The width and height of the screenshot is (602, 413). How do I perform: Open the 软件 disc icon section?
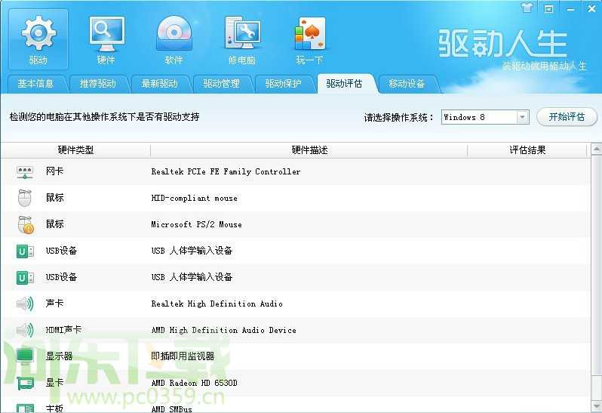174,39
